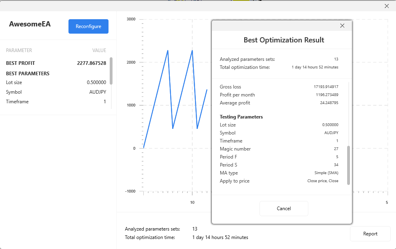Click the Apply to price value
The height and width of the screenshot is (249, 396).
click(320, 181)
